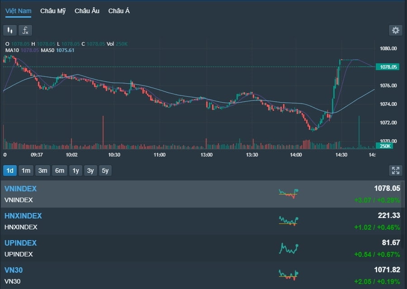Select the 1y time range
The image size is (407, 289).
76,171
